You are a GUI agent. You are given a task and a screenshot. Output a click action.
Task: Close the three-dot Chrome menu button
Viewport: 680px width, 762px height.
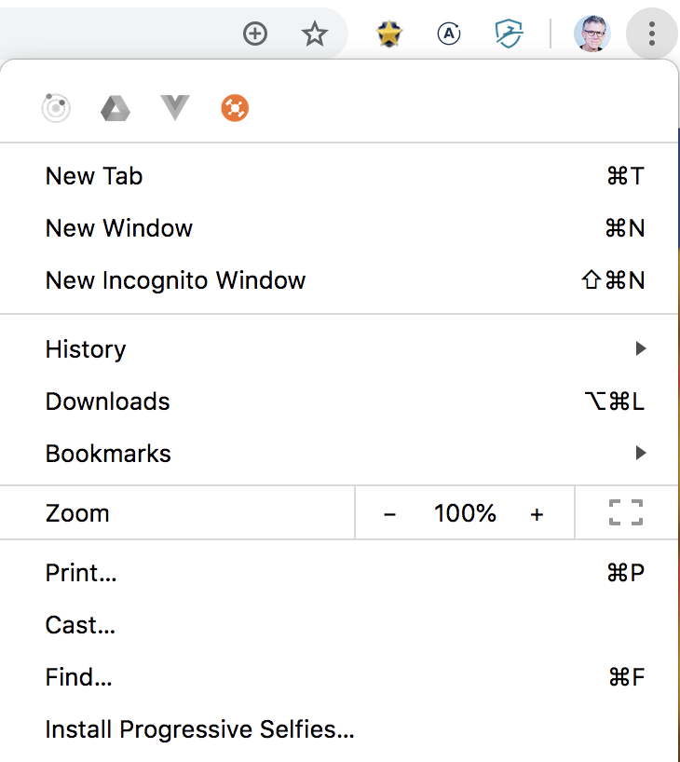point(651,34)
